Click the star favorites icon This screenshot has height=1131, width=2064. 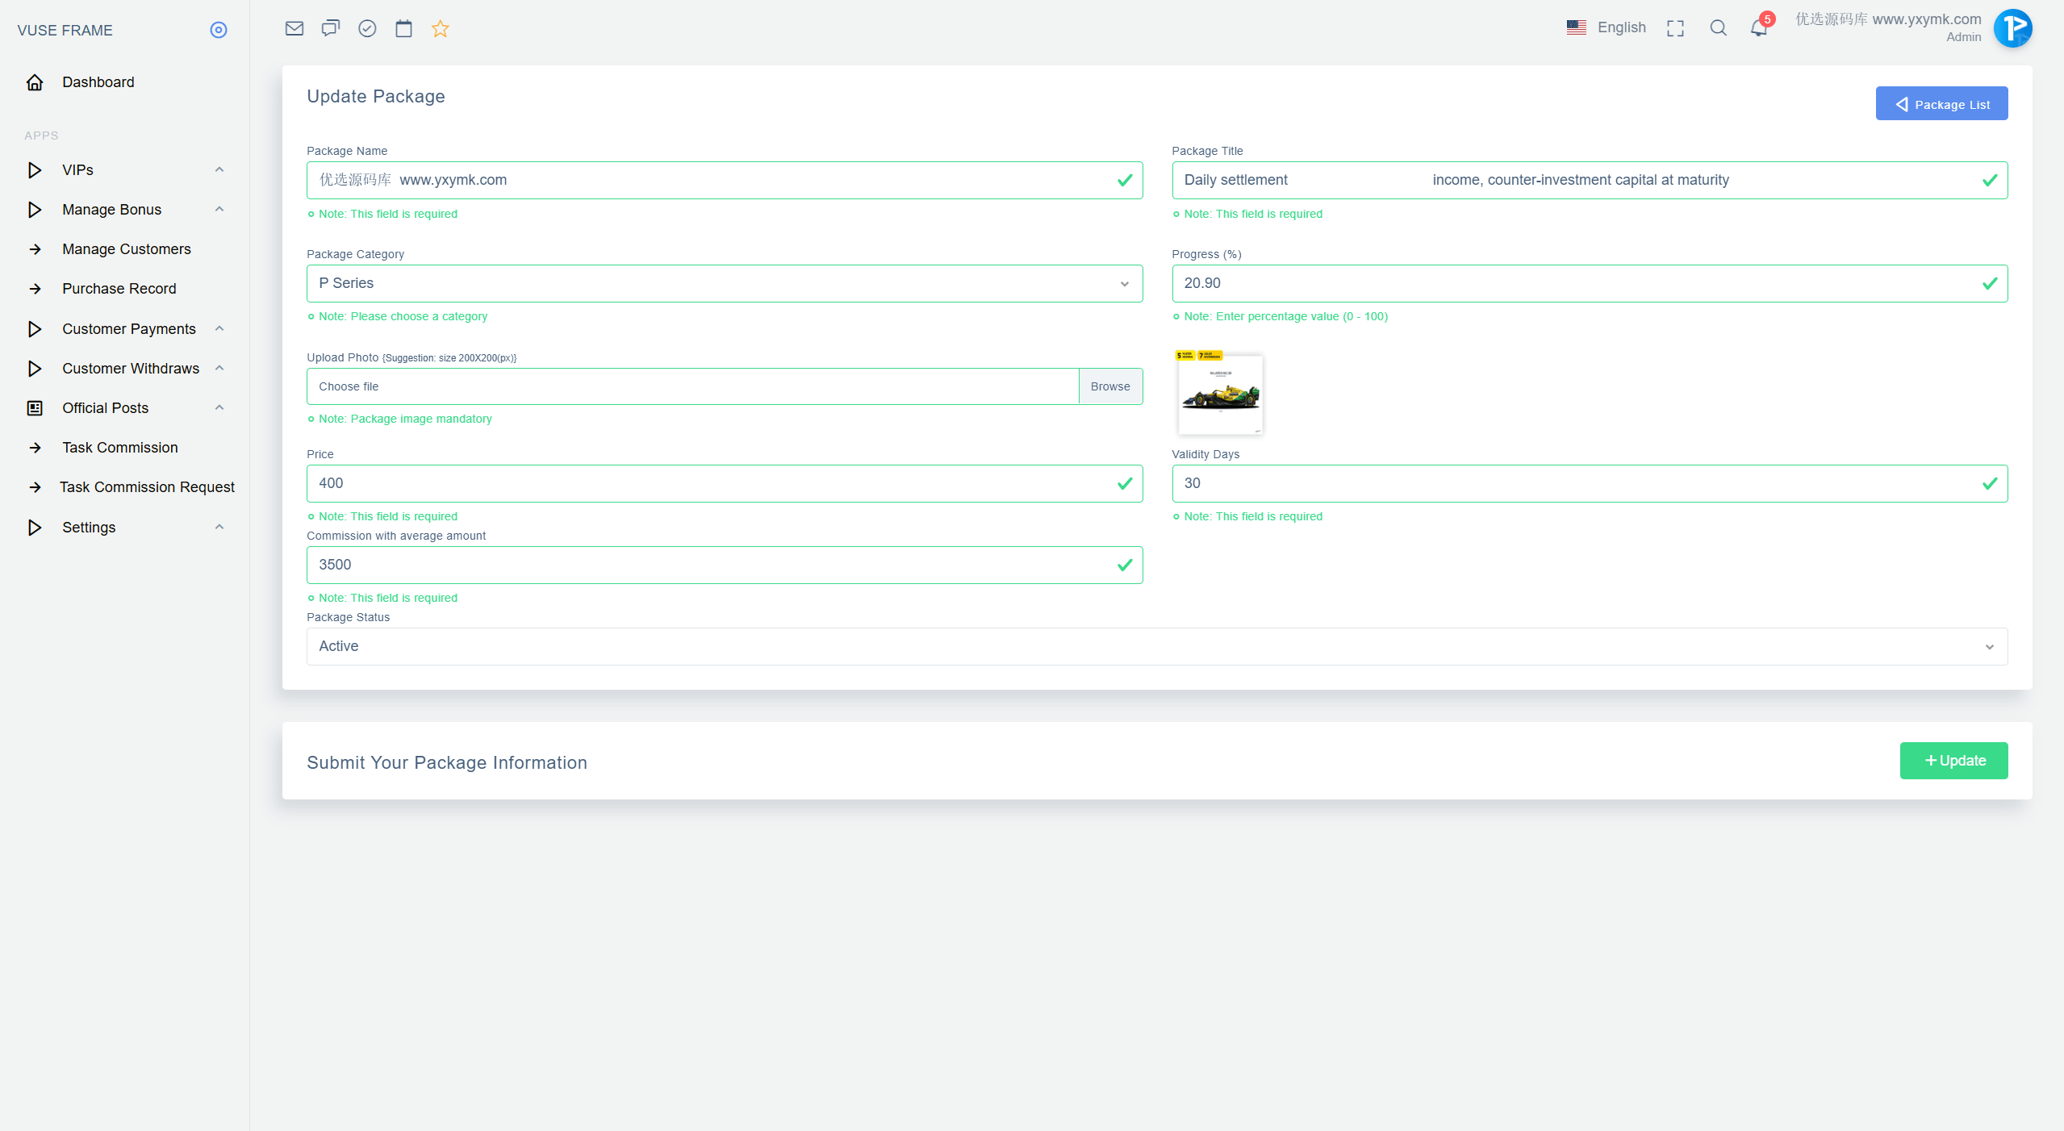pos(440,28)
